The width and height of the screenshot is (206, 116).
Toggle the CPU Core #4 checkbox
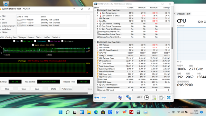(62, 41)
